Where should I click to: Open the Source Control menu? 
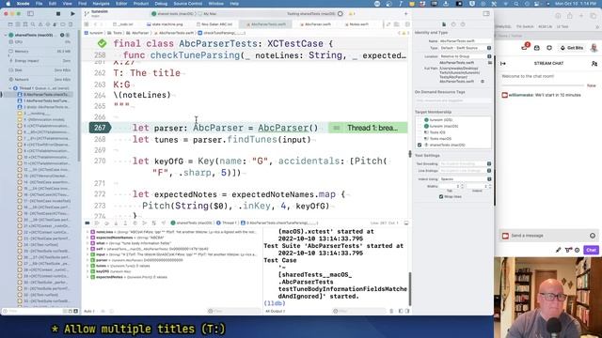[x=188, y=4]
